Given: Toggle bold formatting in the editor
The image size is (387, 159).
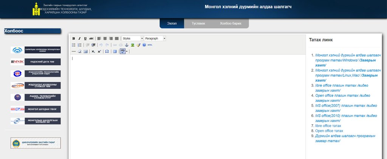Looking at the screenshot, I should [74, 39].
